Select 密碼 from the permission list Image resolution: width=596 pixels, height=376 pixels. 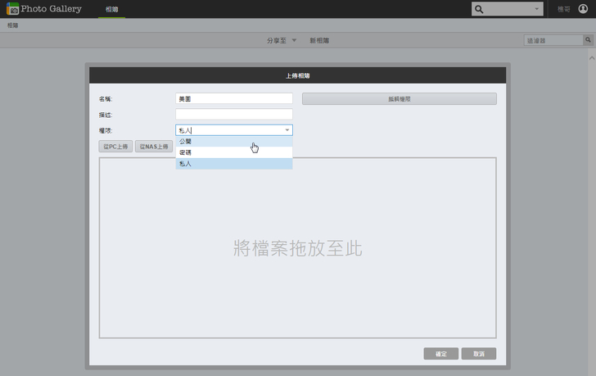click(x=234, y=152)
